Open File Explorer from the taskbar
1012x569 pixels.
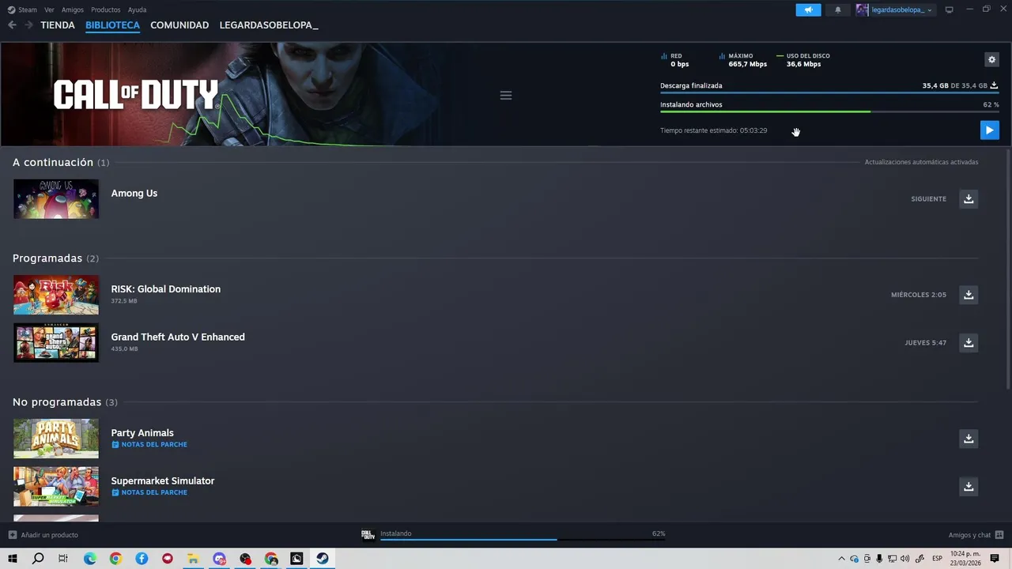pos(193,559)
